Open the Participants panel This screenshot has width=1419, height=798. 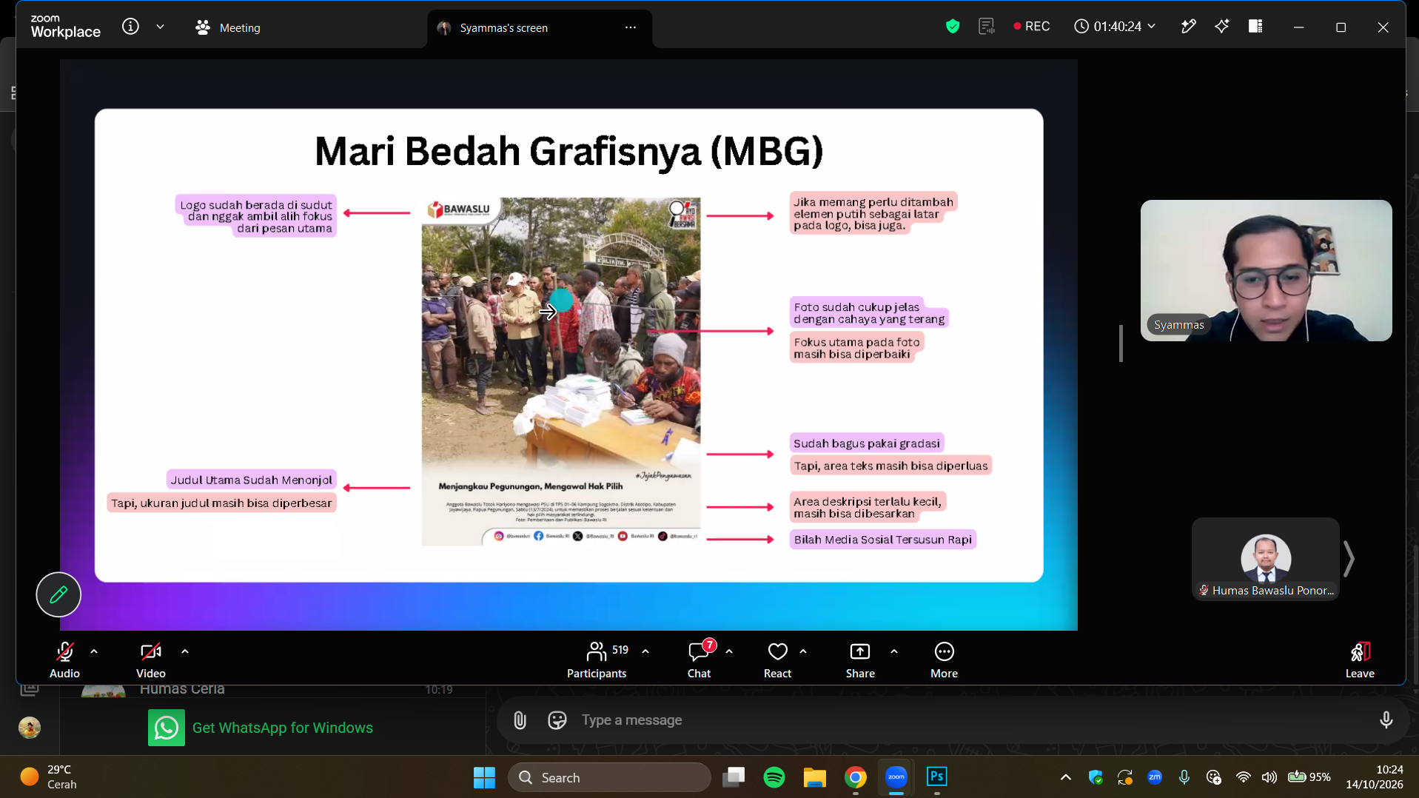(x=597, y=660)
